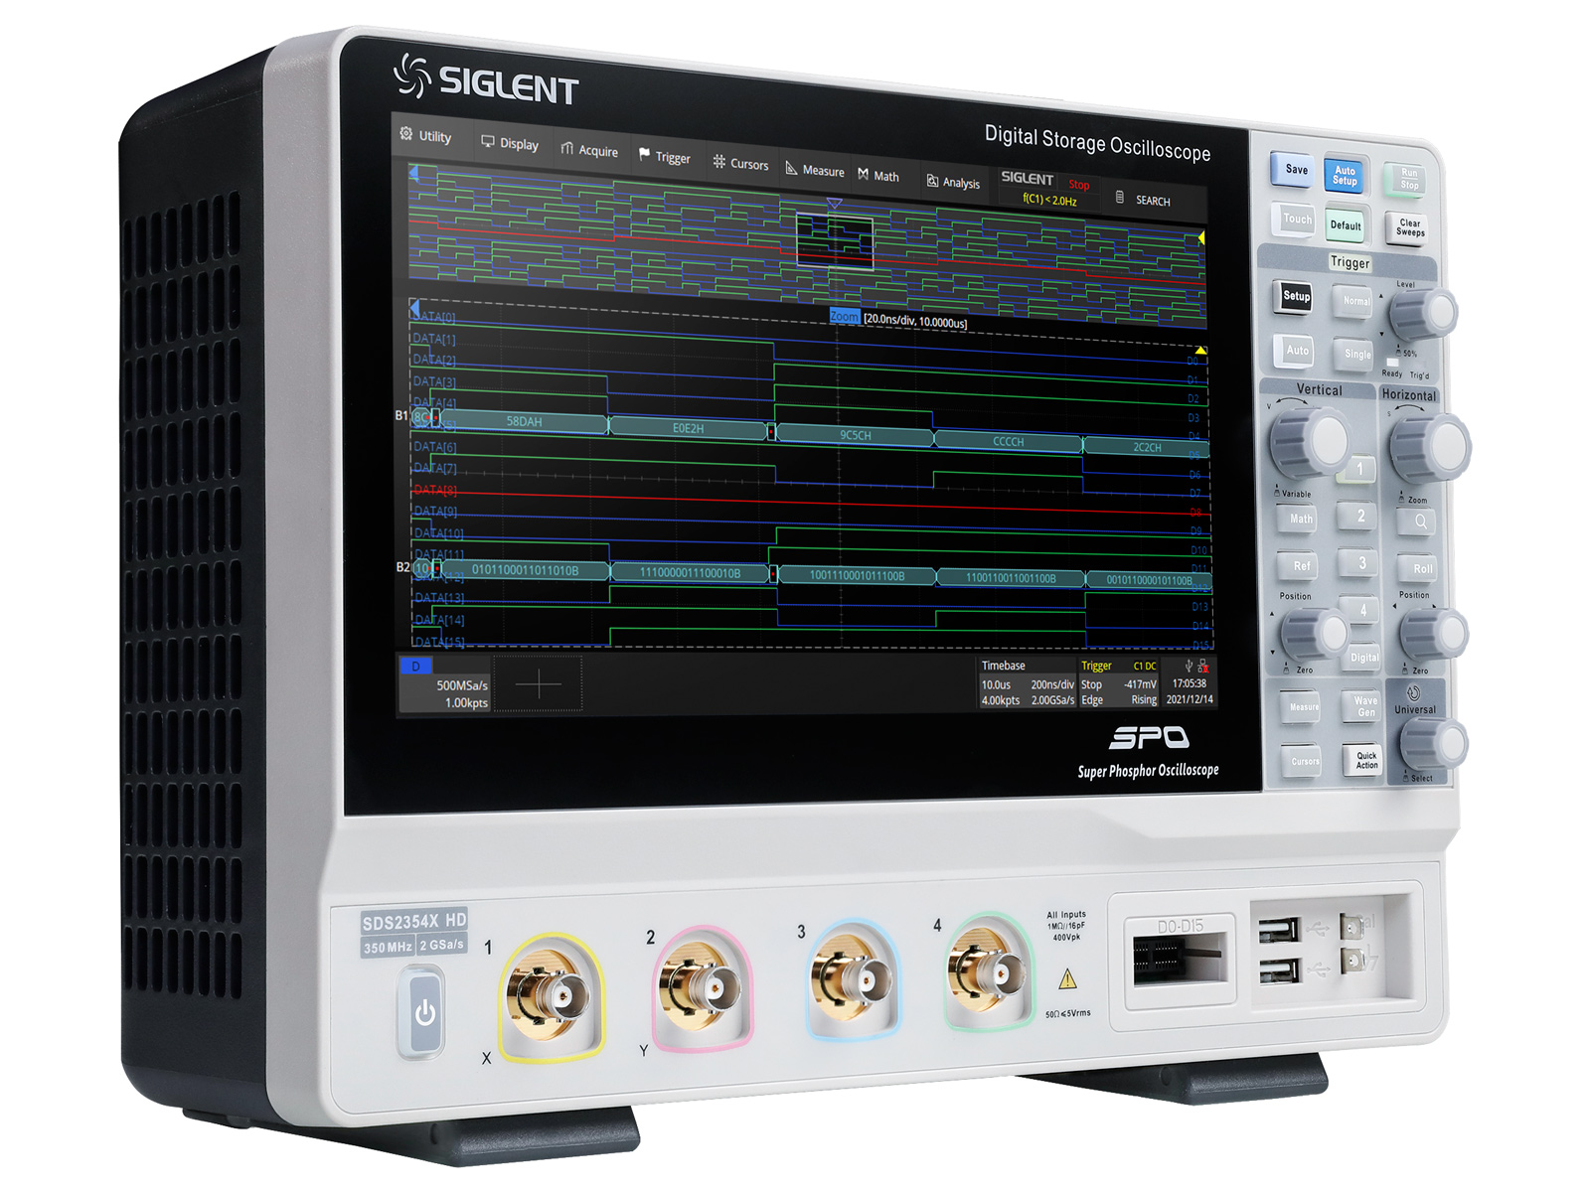
Task: Click the Trigger Level knob
Action: point(1422,314)
